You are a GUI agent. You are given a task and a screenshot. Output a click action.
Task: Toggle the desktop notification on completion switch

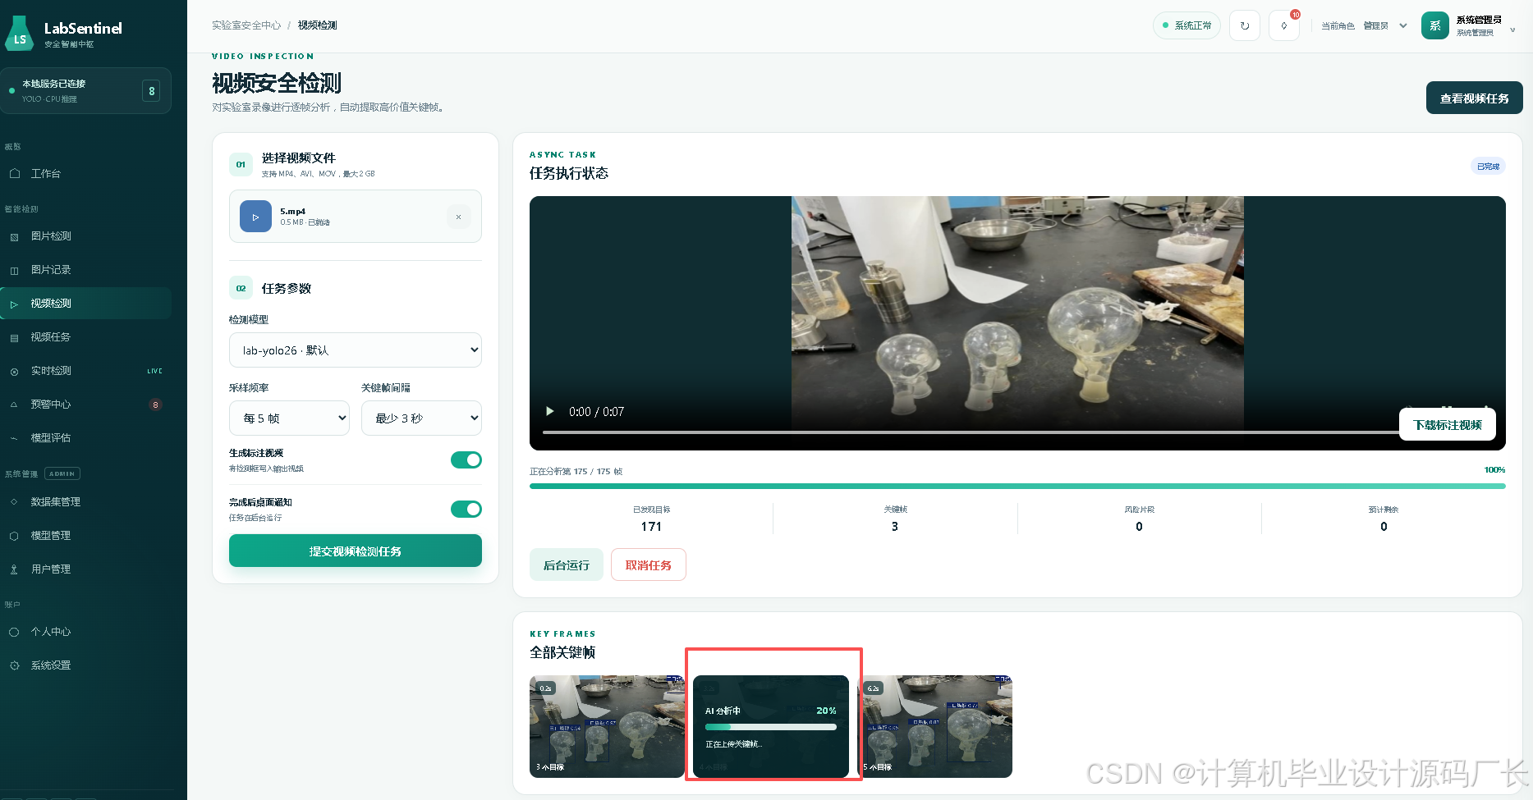click(466, 509)
